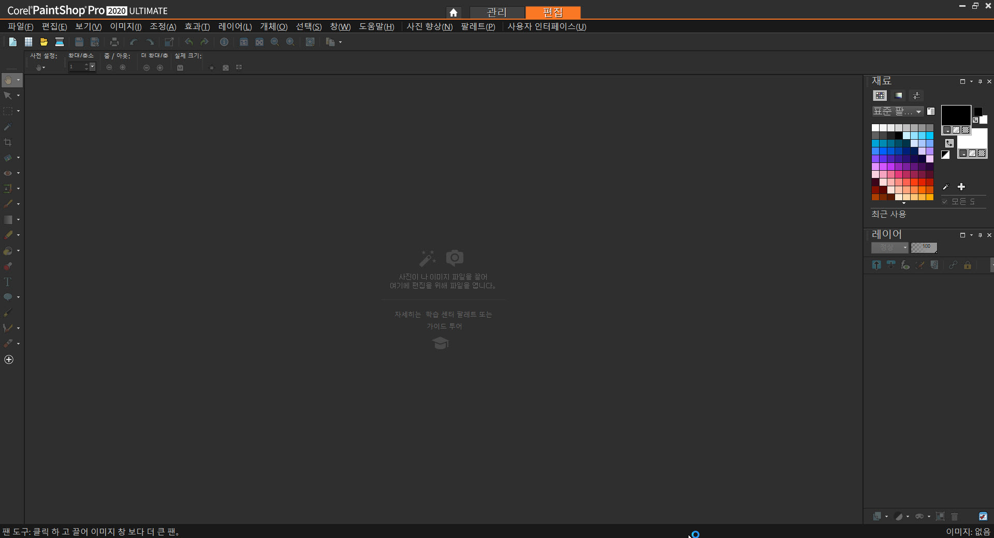Select the speech bubble Preset Shape tool
Screen dimensions: 994x538
coord(8,297)
